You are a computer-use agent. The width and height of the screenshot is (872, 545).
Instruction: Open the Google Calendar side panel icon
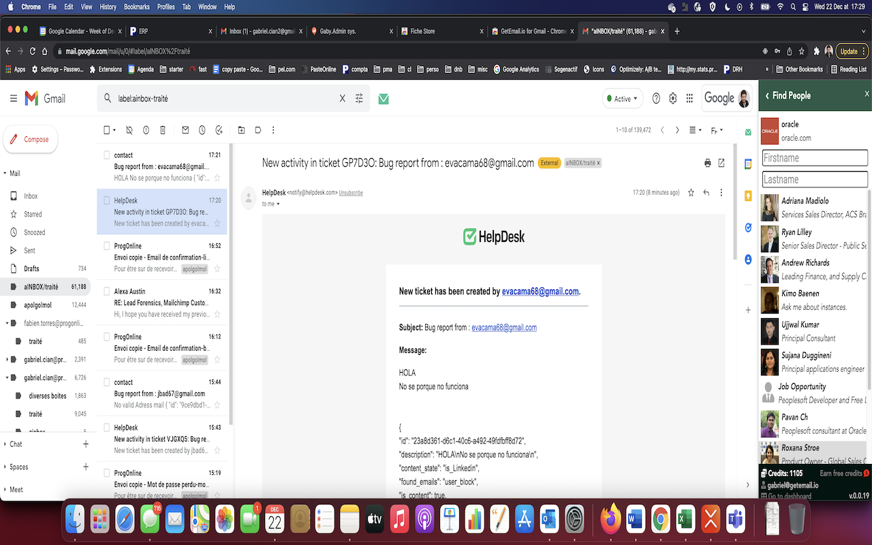click(748, 163)
